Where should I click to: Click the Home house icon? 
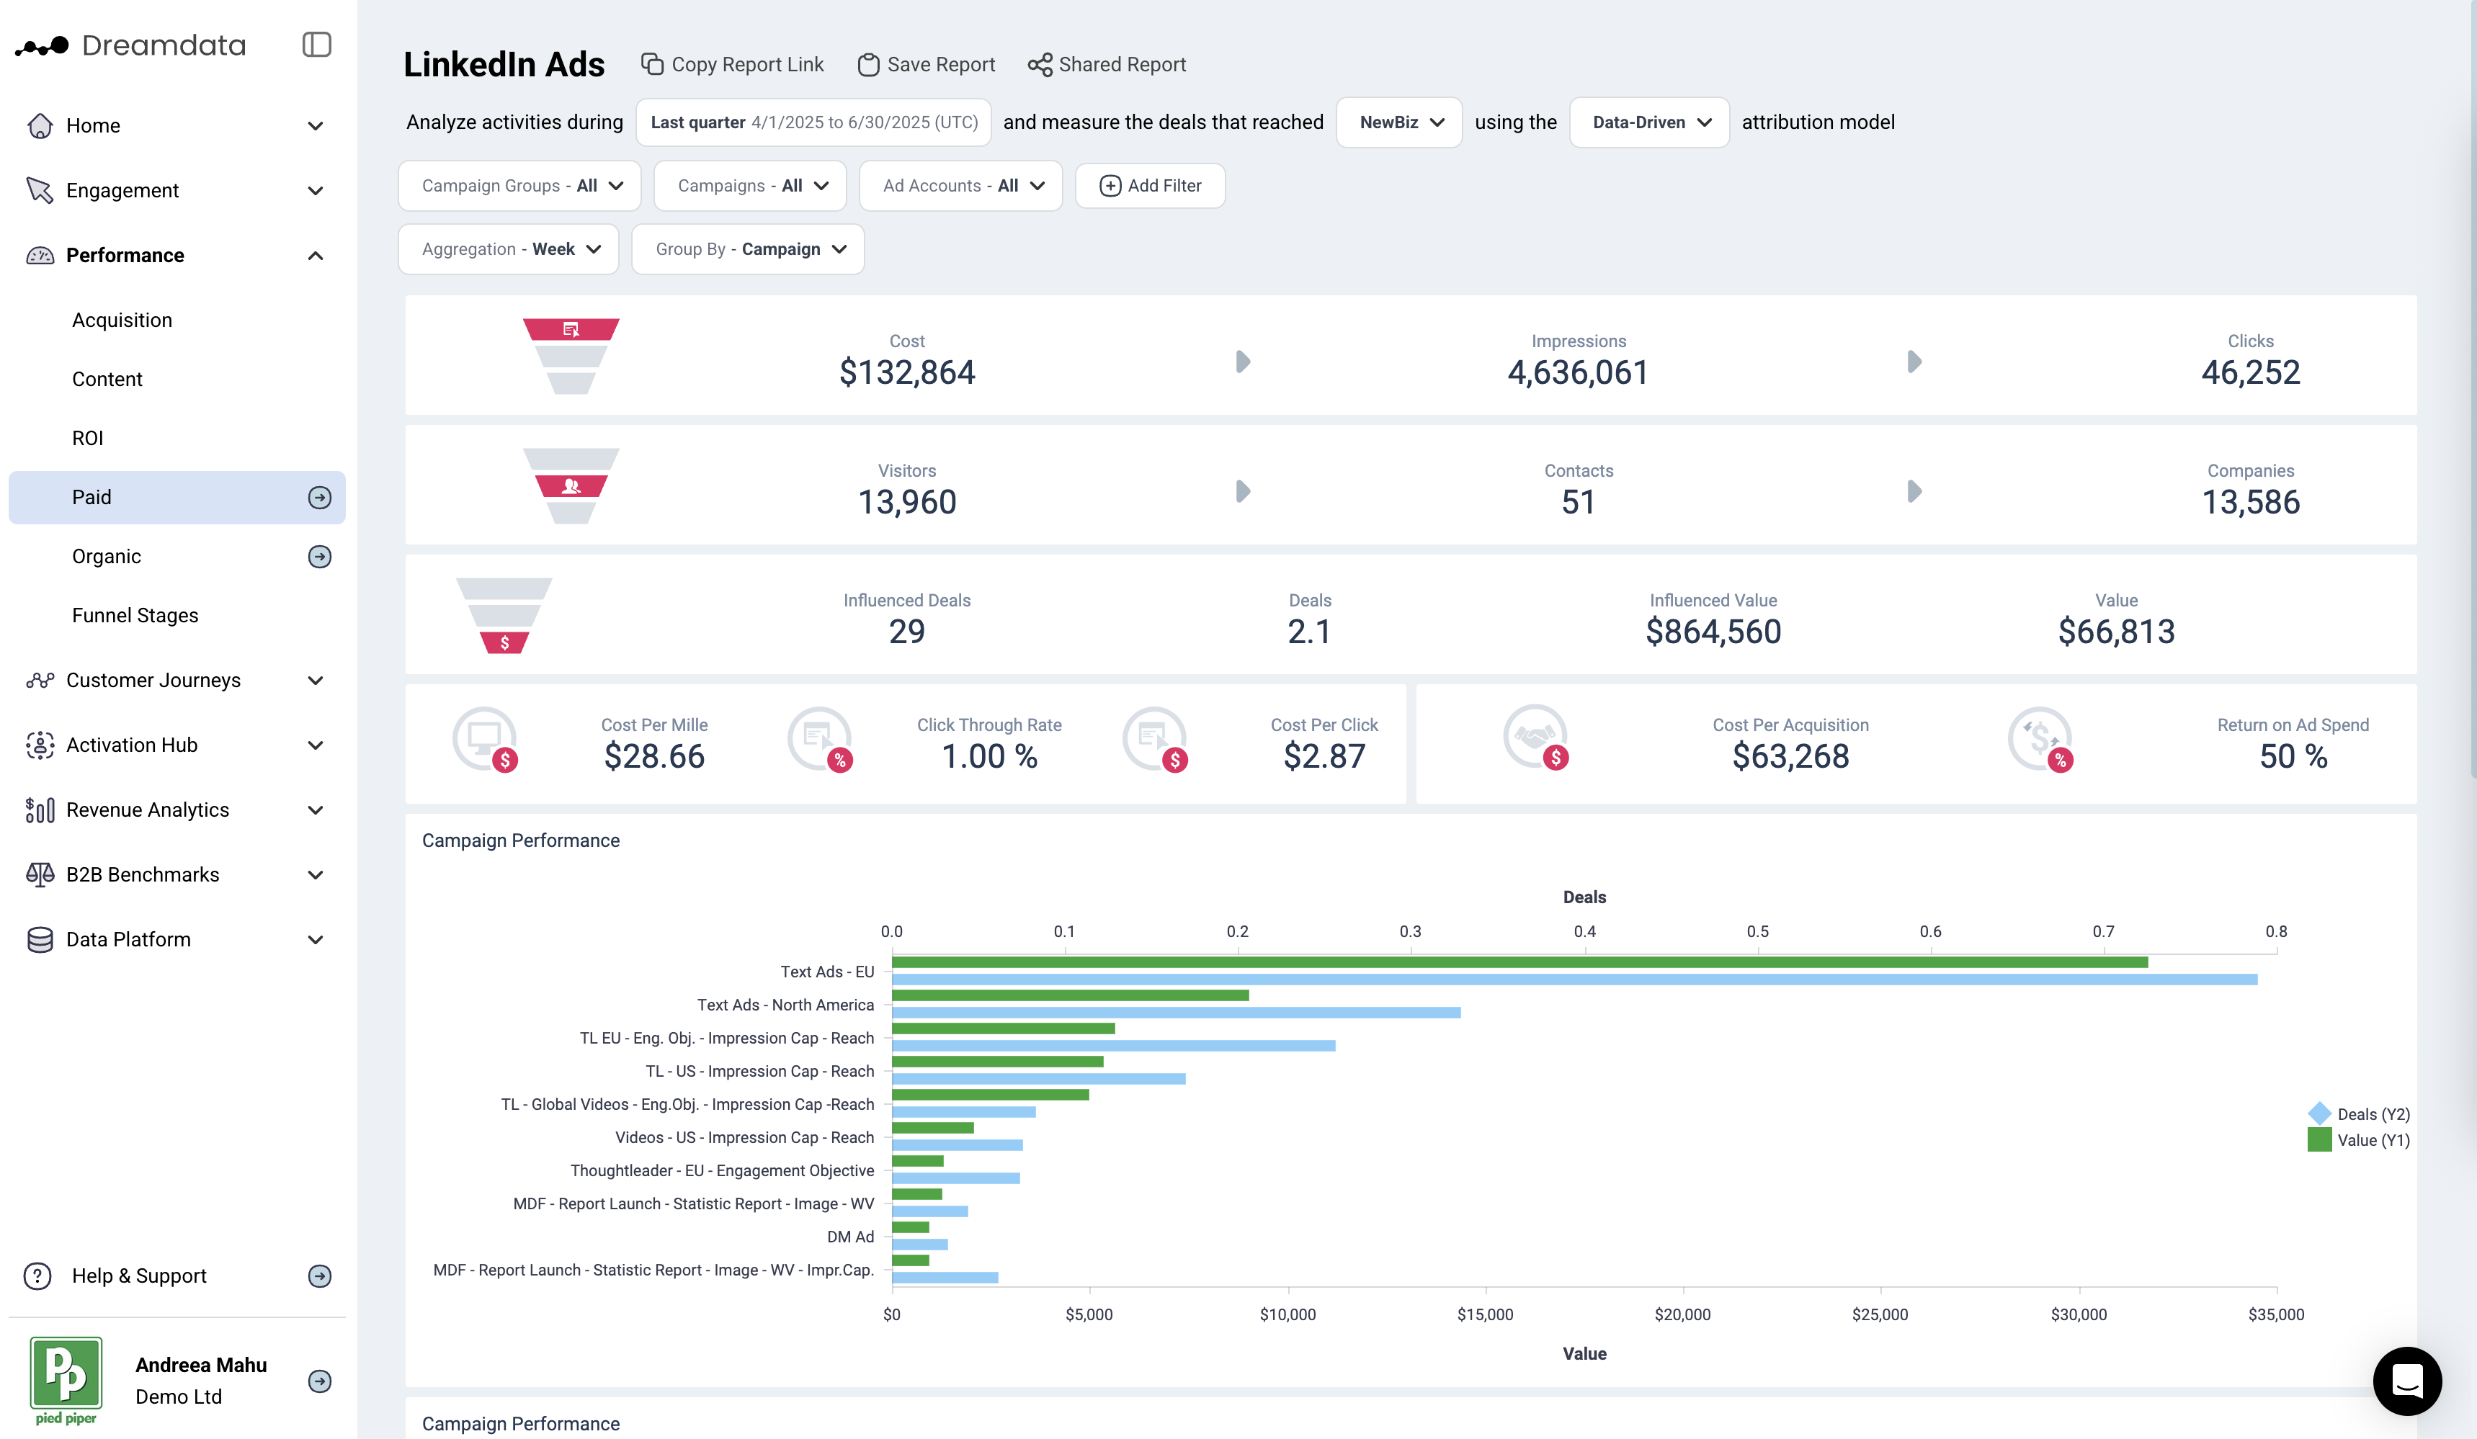pos(40,126)
